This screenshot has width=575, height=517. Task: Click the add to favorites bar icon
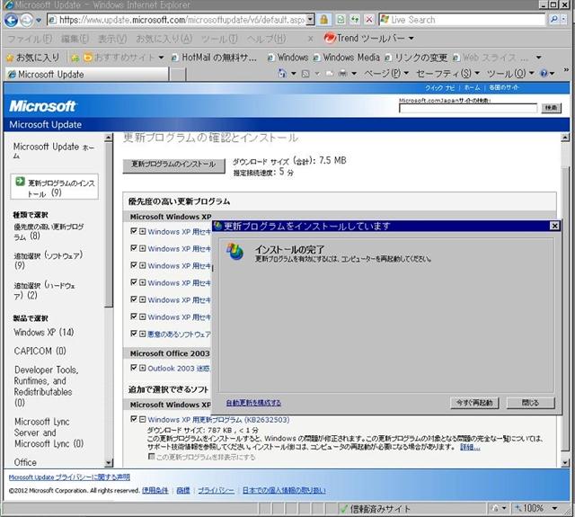click(x=75, y=58)
